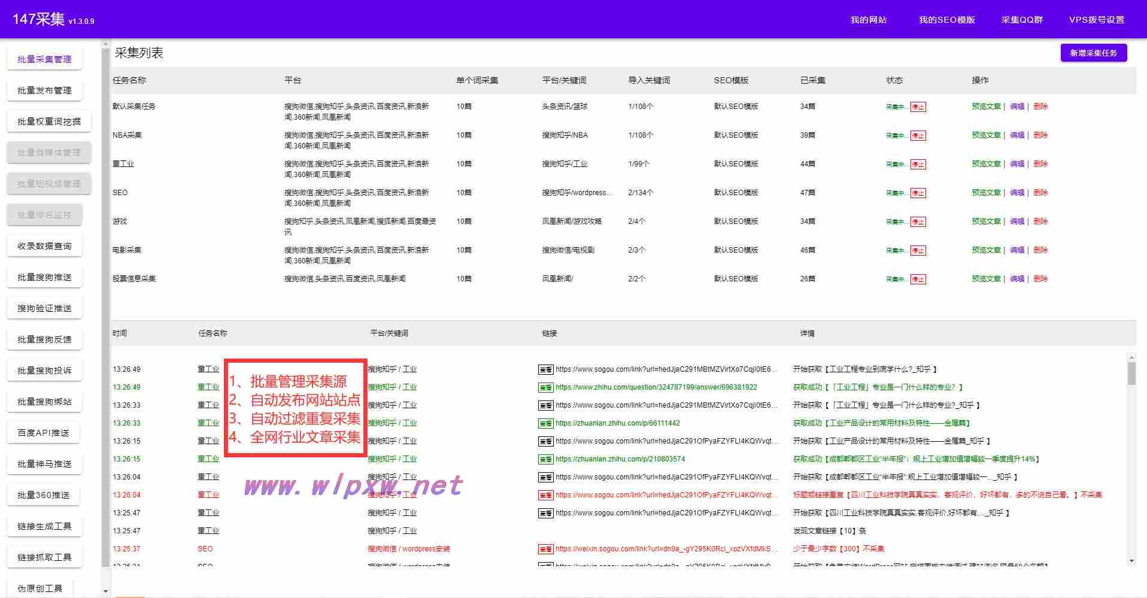The width and height of the screenshot is (1147, 598).
Task: Select 批量神马推送 sidebar item
Action: tap(44, 464)
